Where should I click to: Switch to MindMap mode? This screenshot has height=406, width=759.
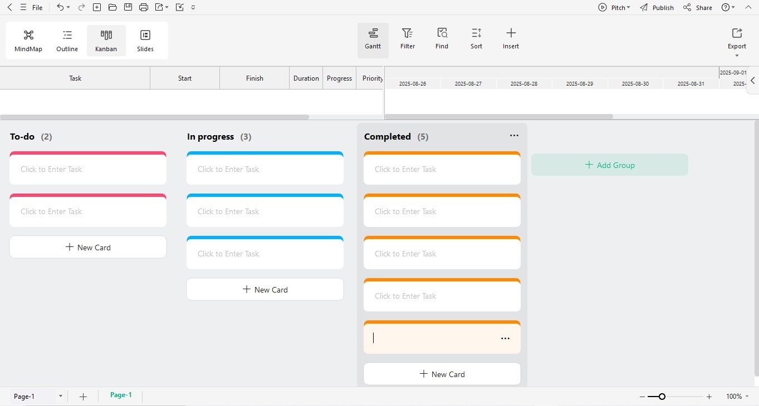28,39
